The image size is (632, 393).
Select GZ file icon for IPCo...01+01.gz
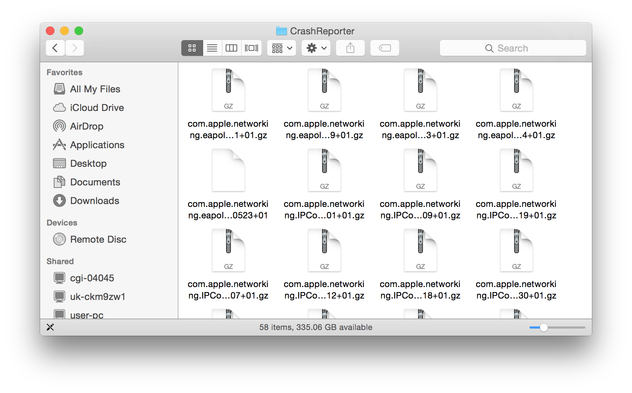(325, 170)
